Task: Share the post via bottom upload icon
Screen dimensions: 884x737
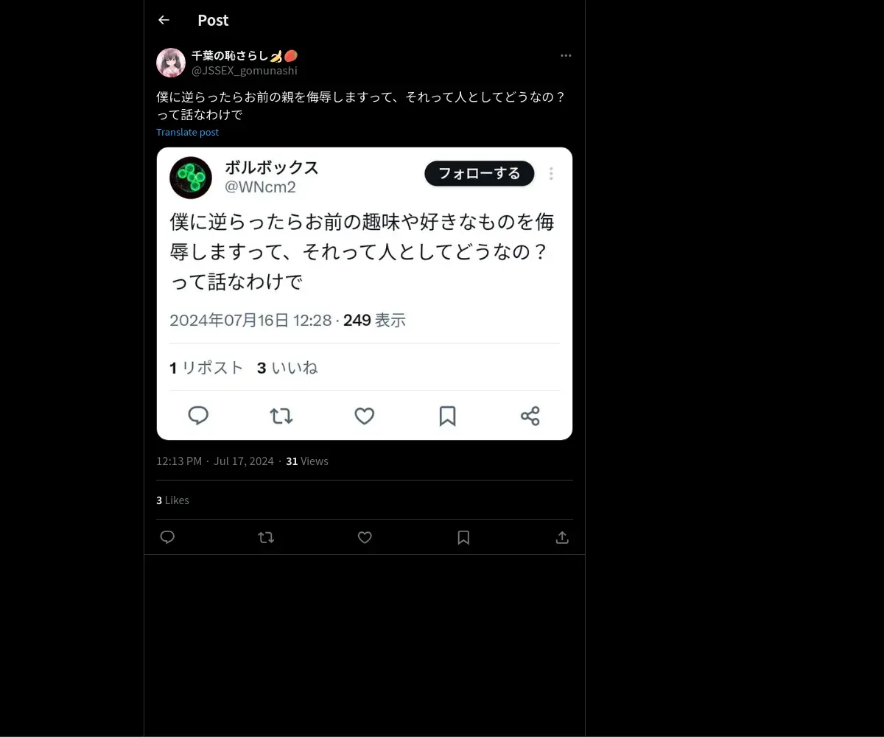Action: (562, 537)
